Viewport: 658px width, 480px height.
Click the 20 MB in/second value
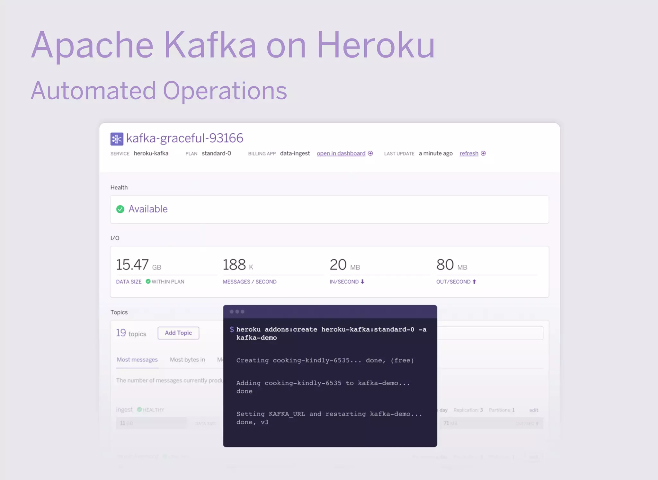[345, 265]
